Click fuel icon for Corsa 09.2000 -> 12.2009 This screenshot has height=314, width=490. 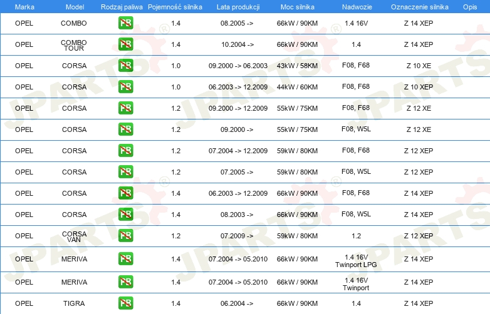pyautogui.click(x=125, y=108)
